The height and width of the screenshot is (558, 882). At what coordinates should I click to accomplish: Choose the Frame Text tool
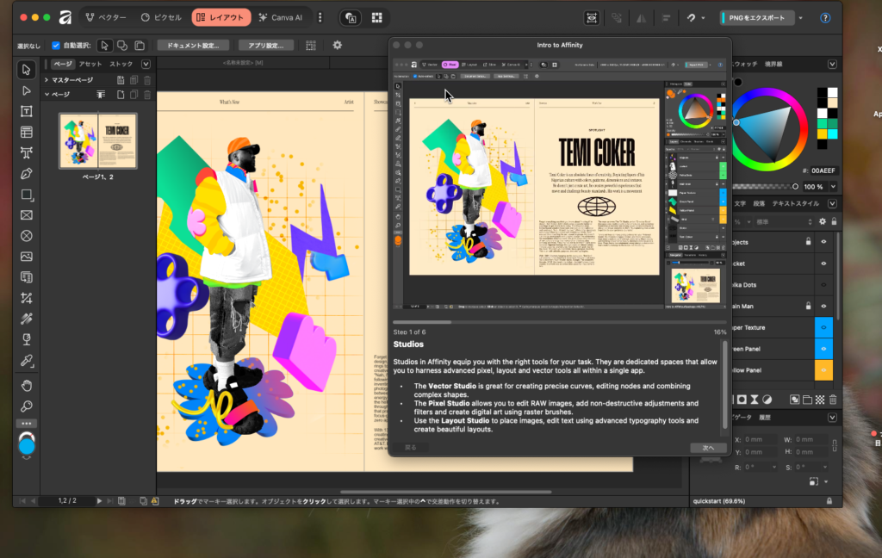point(26,111)
